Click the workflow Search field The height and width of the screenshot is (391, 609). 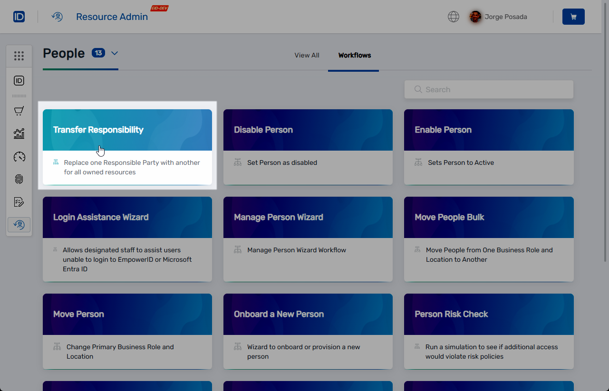[x=489, y=89]
